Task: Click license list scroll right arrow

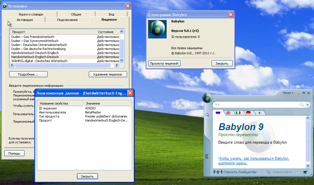Action: pyautogui.click(x=116, y=65)
